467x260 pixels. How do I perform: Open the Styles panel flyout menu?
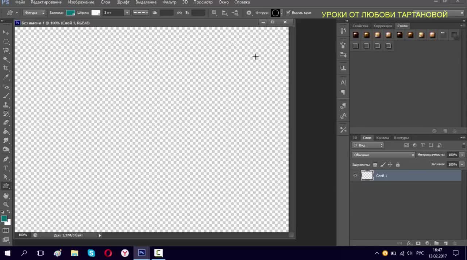coord(463,26)
